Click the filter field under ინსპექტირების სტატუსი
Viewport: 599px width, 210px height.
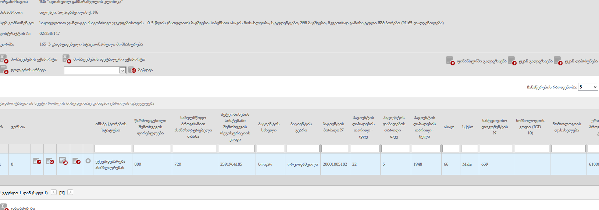pyautogui.click(x=113, y=148)
